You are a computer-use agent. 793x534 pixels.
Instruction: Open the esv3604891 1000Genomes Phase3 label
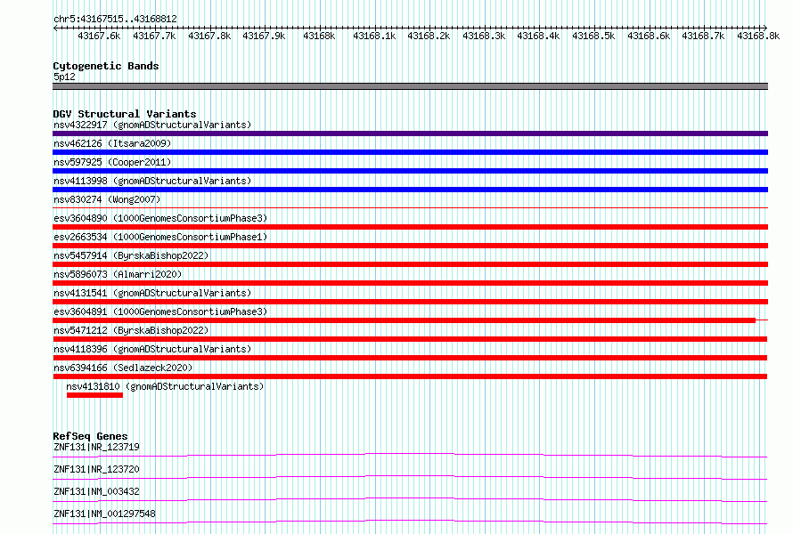click(x=160, y=311)
